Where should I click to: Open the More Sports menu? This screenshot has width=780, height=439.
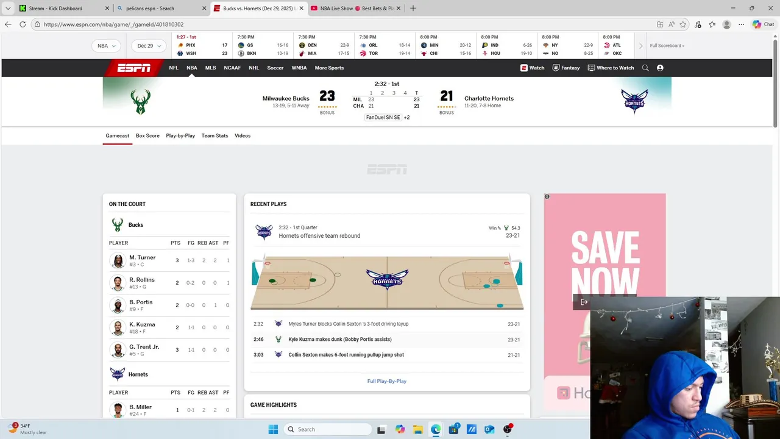pos(329,68)
